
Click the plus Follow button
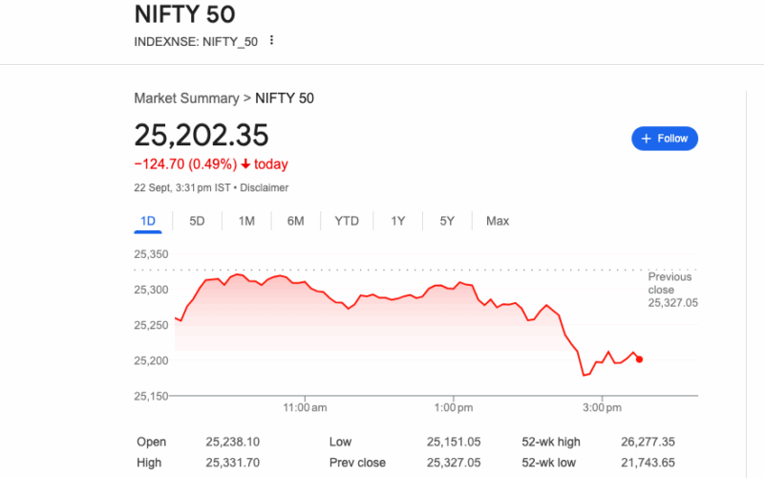pos(665,139)
